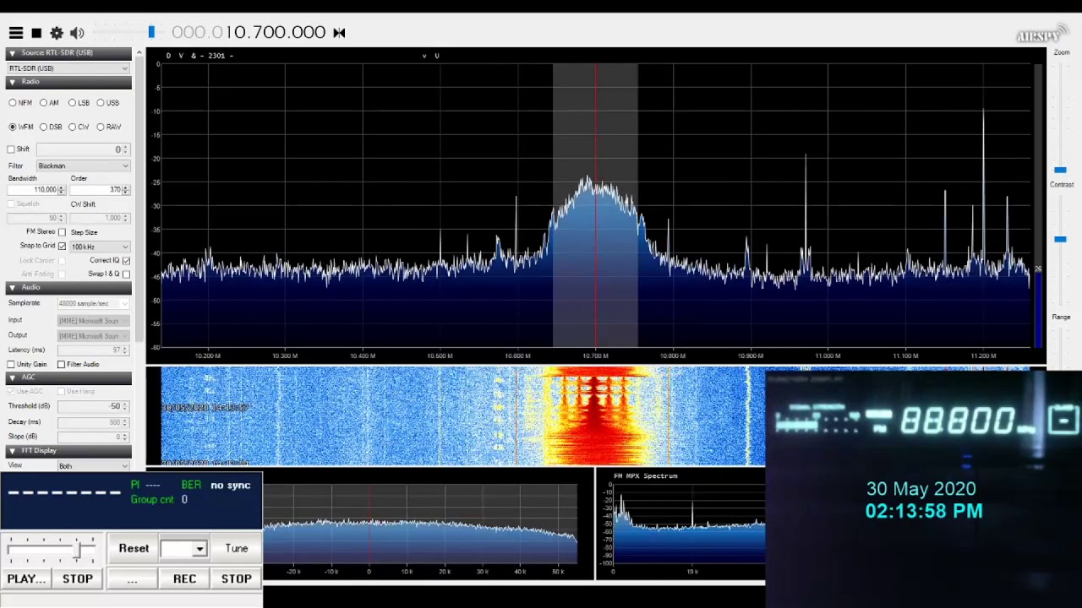Open the dropdown between Reset and Tune
1082x608 pixels.
(184, 549)
